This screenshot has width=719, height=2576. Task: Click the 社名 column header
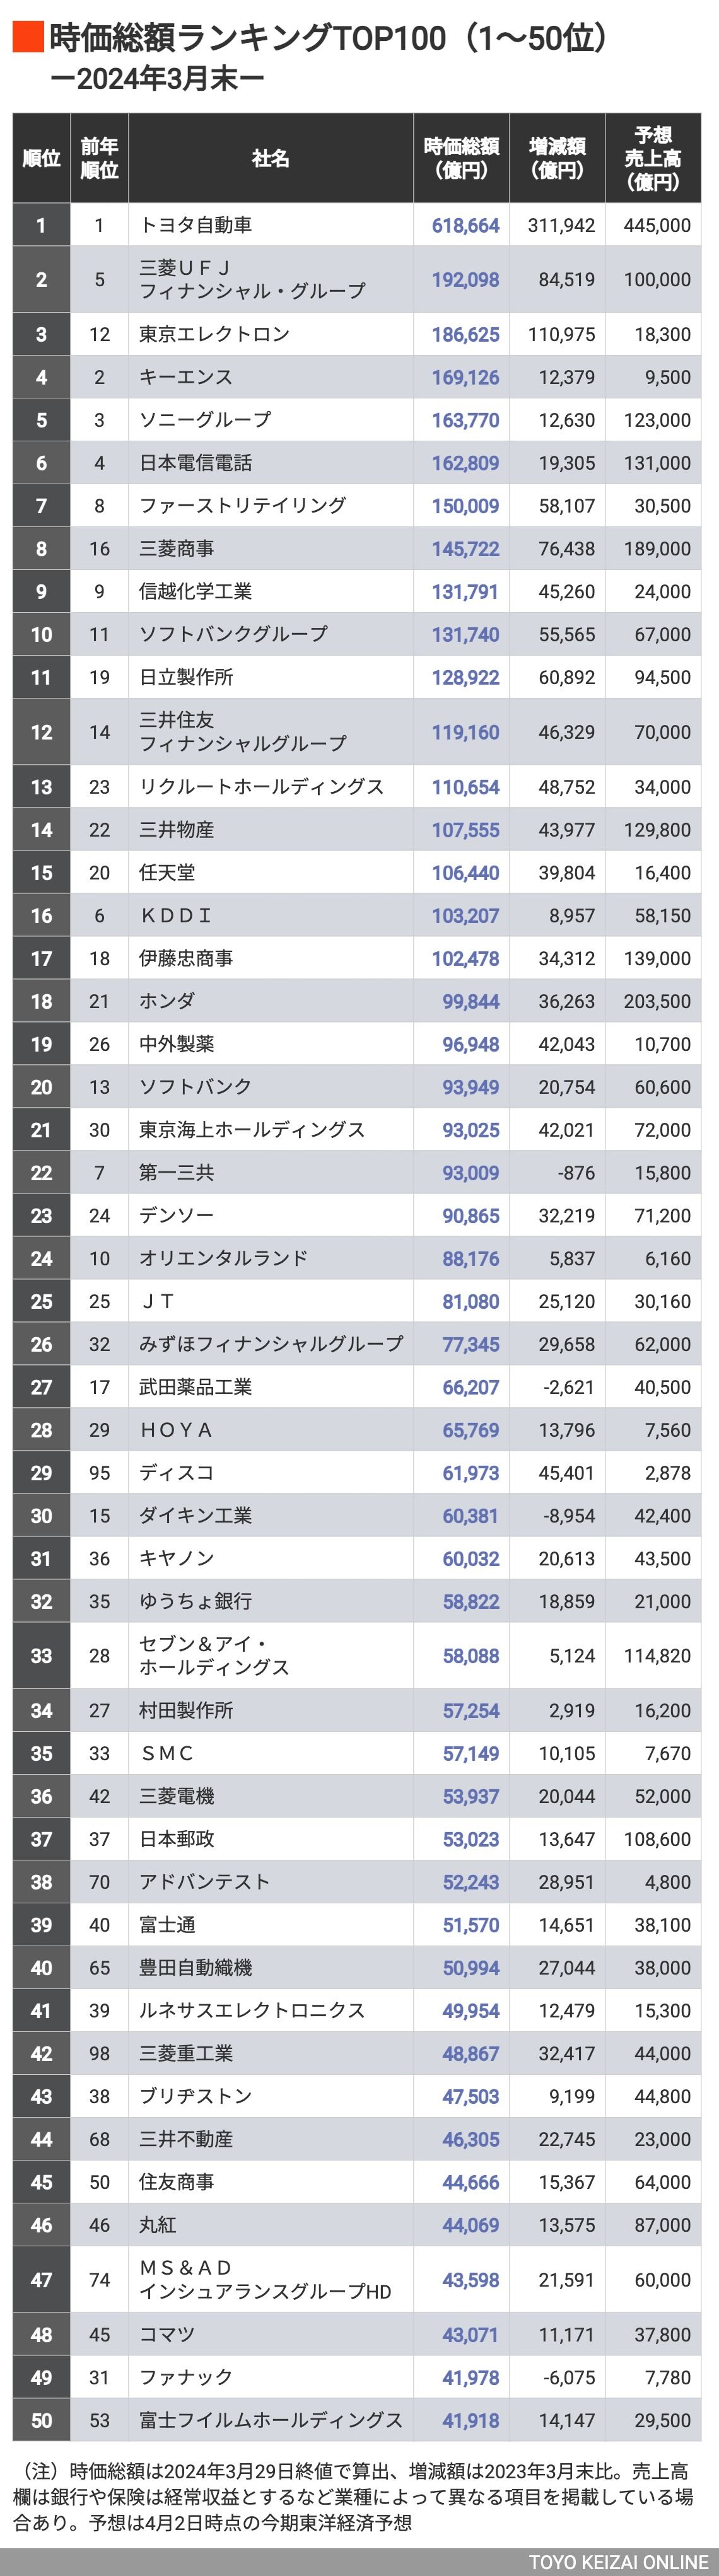click(270, 158)
